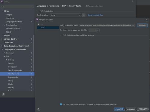The height and width of the screenshot is (112, 150).
Task: Click the project-level icon beside Directories
Action: tap(31, 42)
